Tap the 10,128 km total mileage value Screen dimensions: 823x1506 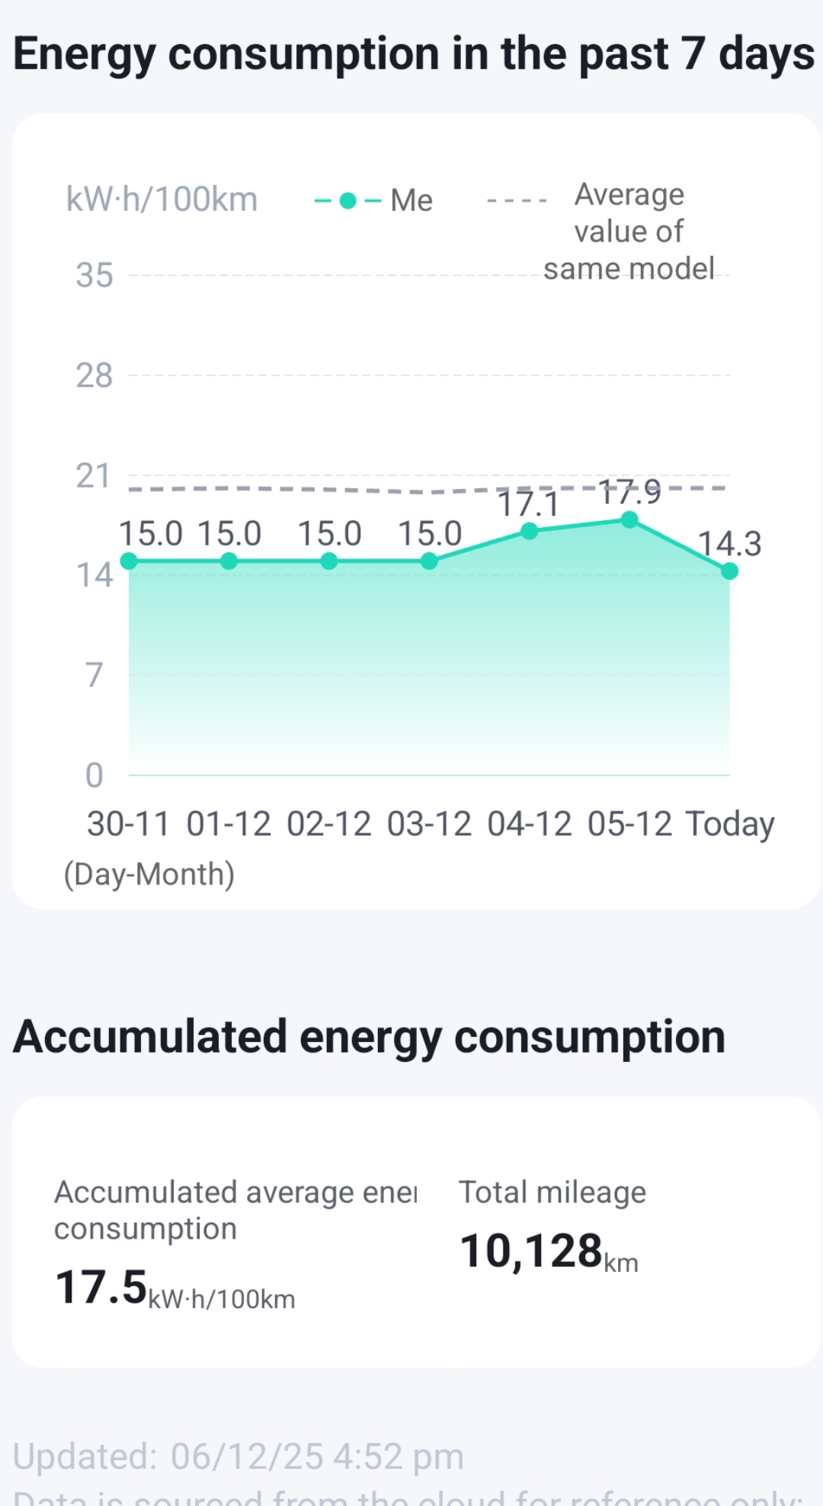pos(532,1252)
